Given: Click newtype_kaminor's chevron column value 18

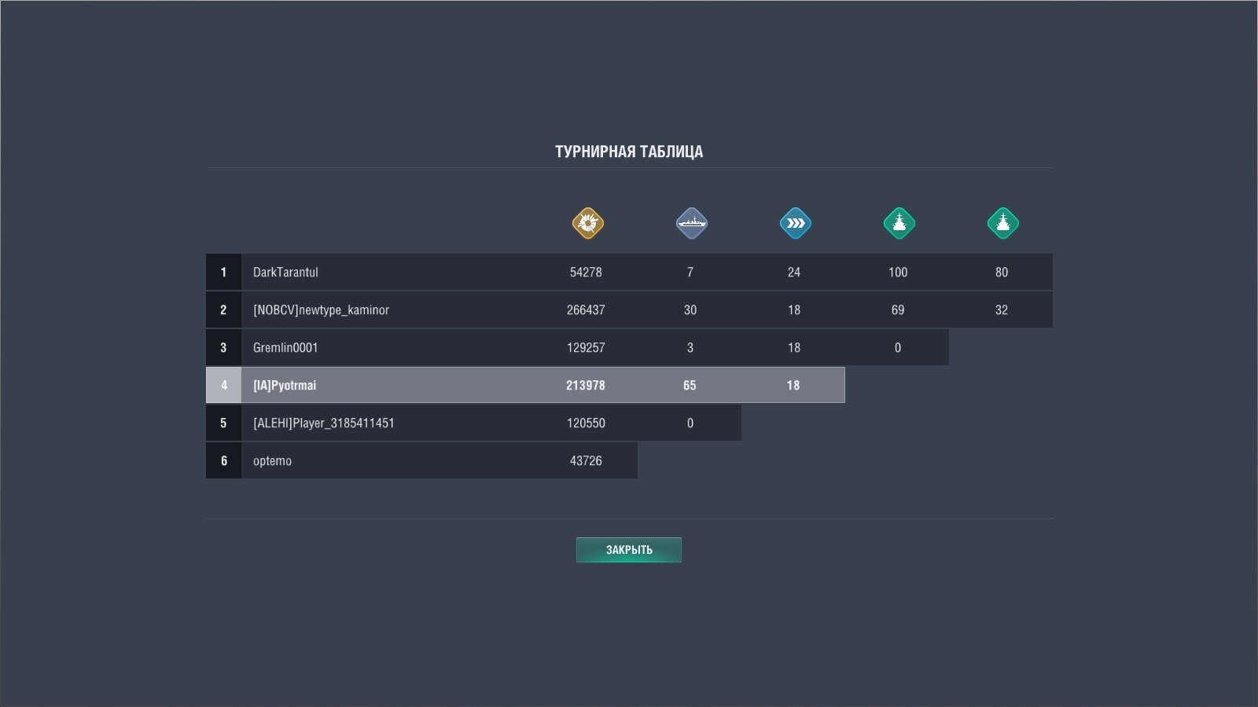Looking at the screenshot, I should click(794, 310).
